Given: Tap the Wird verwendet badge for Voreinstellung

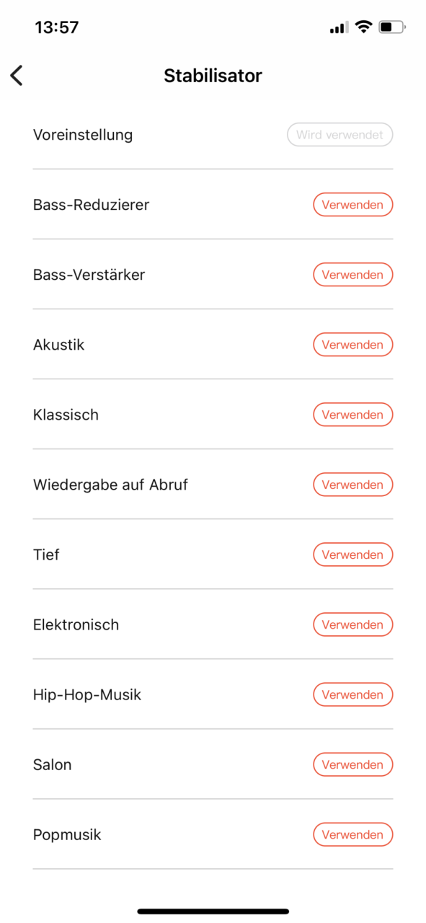Looking at the screenshot, I should [340, 135].
